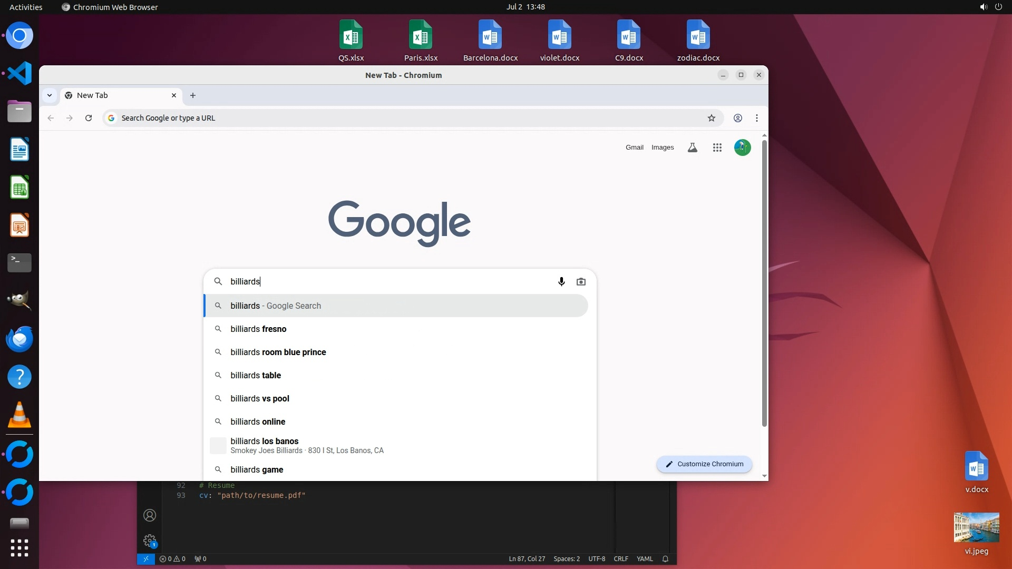Reload the current page
The image size is (1012, 569).
[x=89, y=118]
